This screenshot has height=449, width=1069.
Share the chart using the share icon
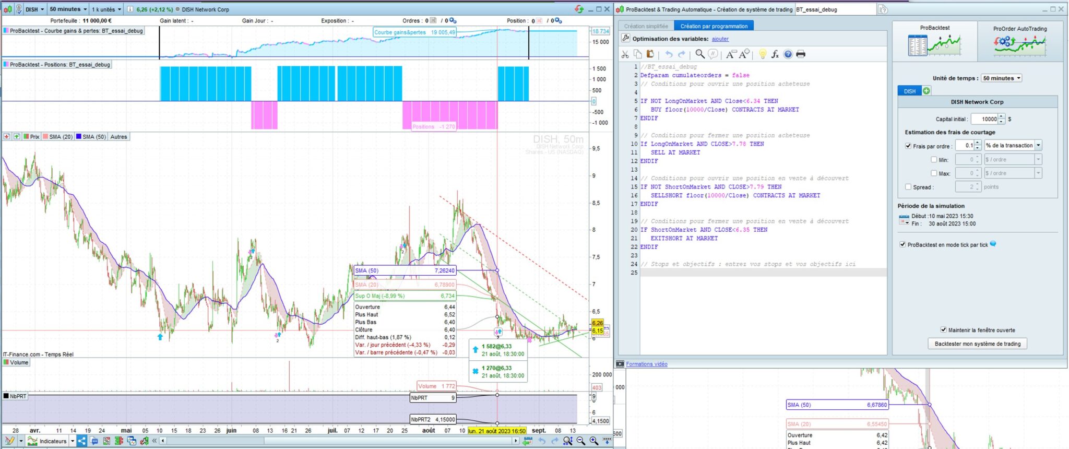(82, 441)
